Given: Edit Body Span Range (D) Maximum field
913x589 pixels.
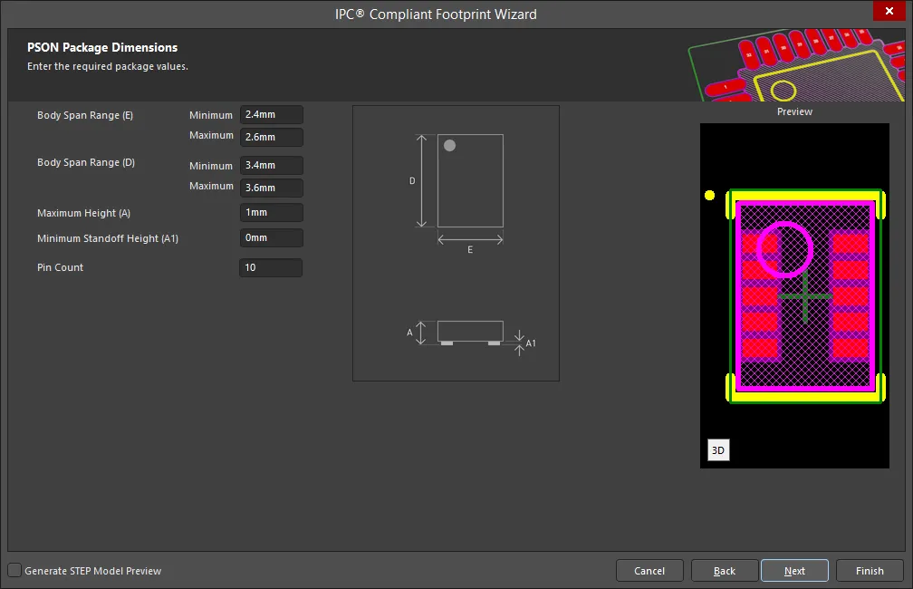Looking at the screenshot, I should 272,188.
